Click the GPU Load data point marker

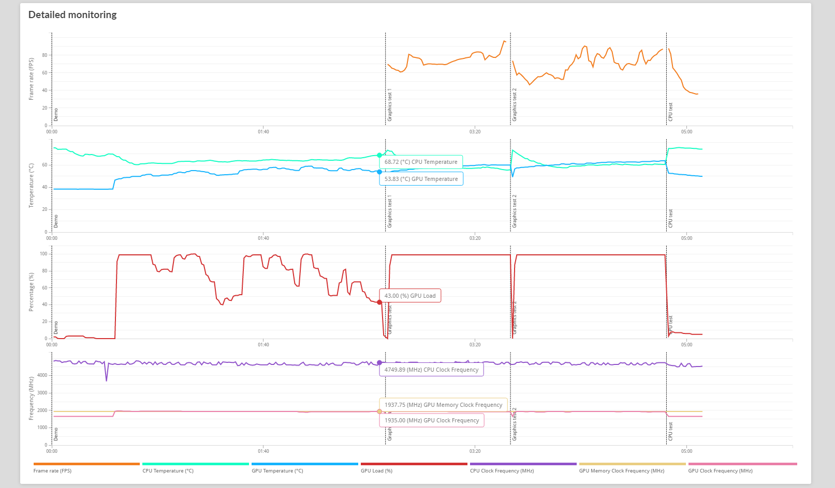(x=379, y=302)
